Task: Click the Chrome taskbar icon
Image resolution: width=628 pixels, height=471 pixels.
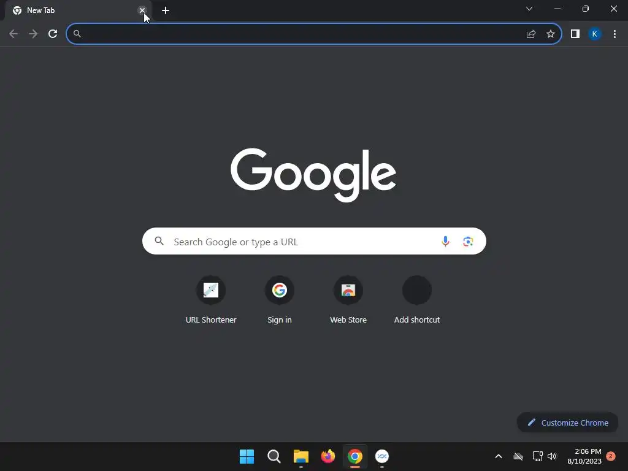Action: 355,456
